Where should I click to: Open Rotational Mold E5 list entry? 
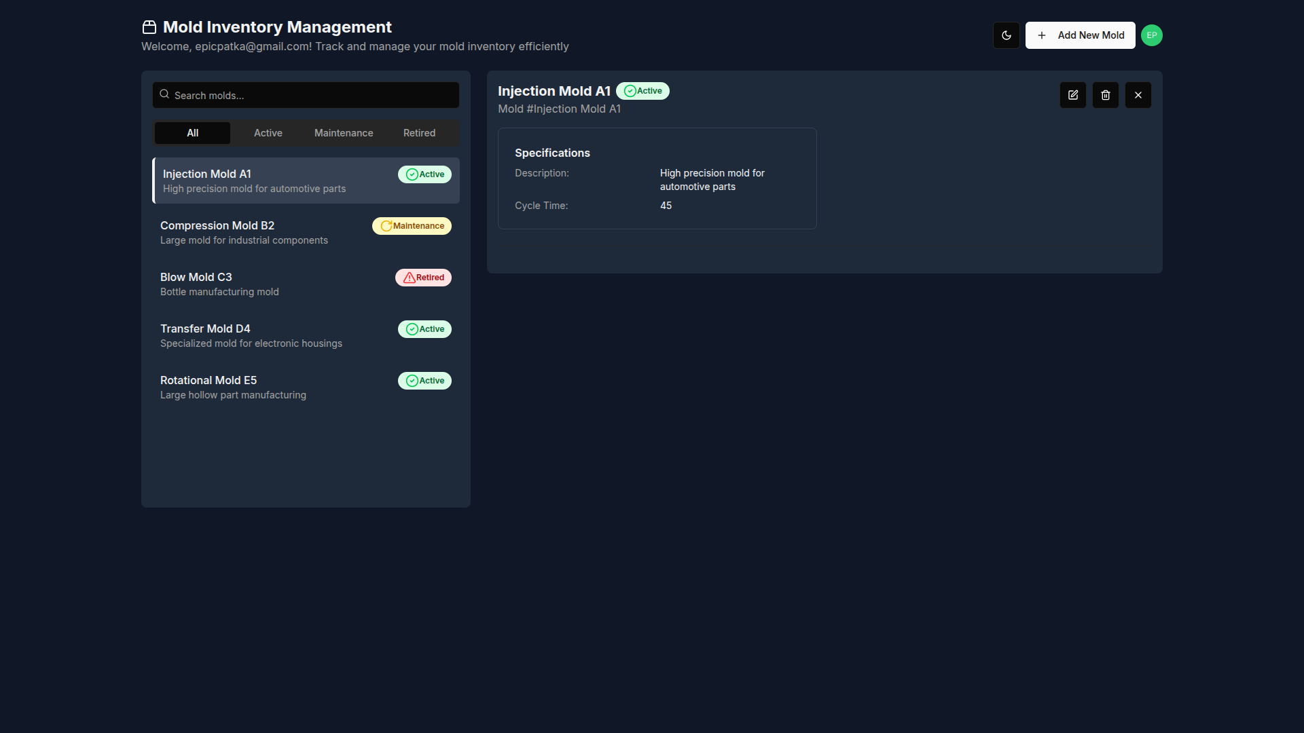pyautogui.click(x=306, y=387)
